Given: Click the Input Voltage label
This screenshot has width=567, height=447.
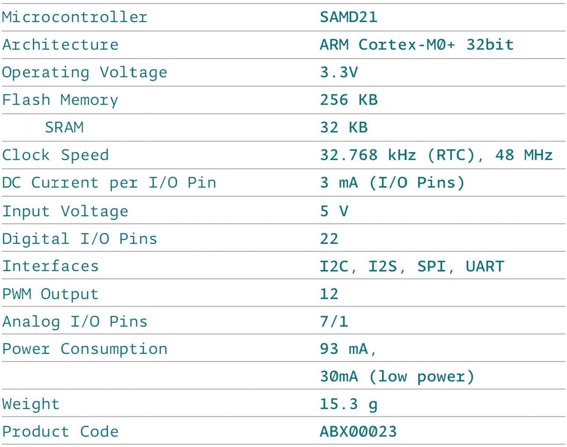Looking at the screenshot, I should [x=65, y=211].
